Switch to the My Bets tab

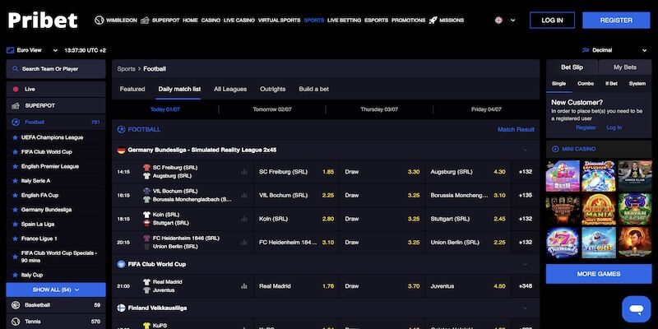coord(625,67)
